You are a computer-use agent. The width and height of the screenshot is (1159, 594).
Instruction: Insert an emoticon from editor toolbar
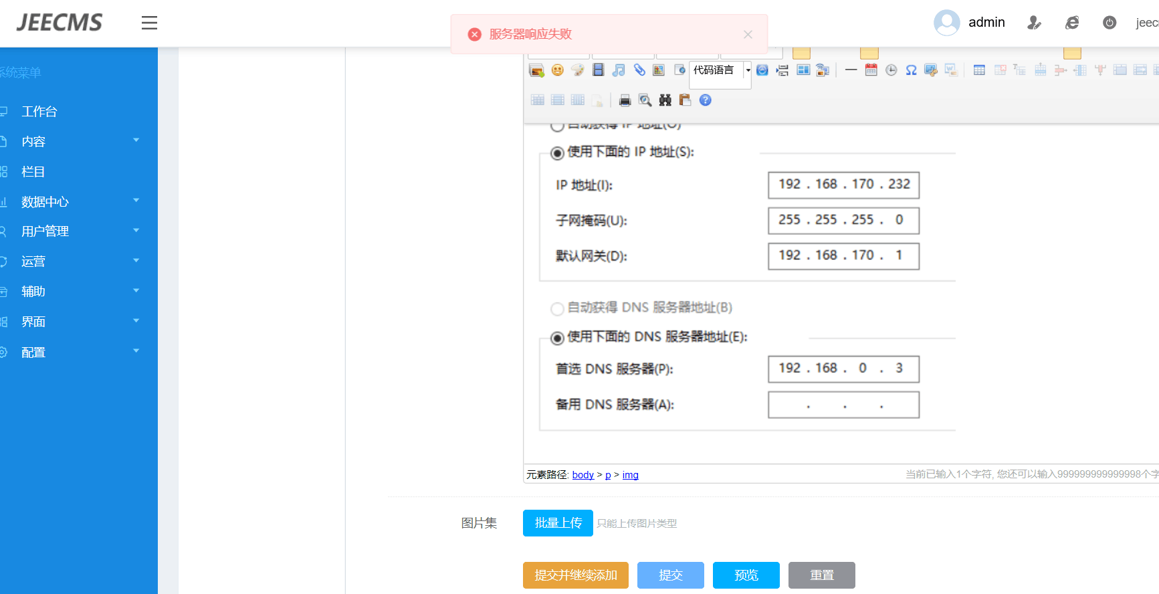coord(558,70)
